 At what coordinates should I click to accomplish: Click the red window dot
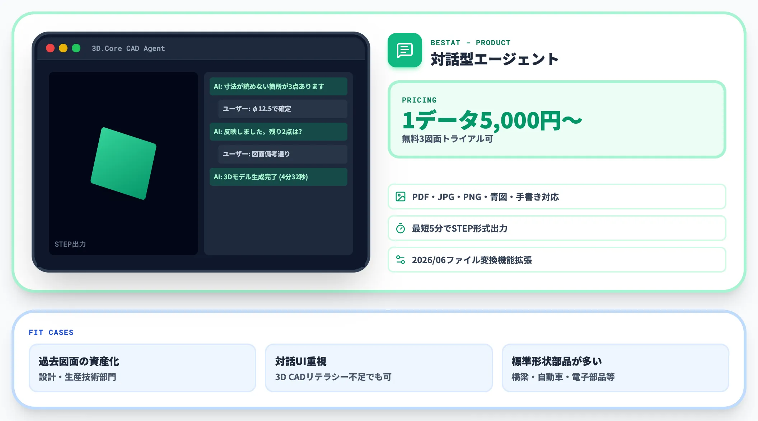coord(50,48)
